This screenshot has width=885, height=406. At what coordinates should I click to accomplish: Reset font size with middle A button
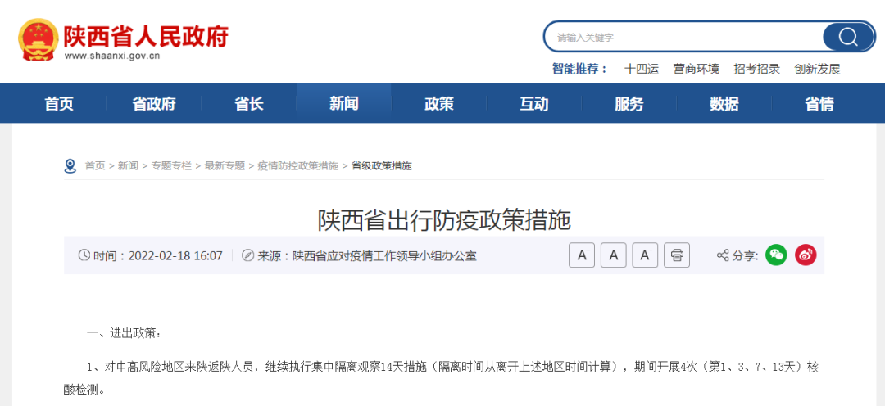(x=613, y=255)
